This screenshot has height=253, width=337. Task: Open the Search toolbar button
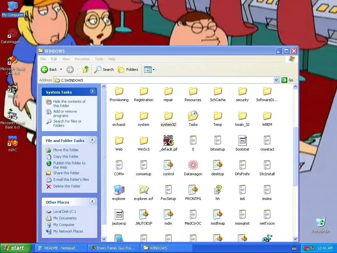pyautogui.click(x=104, y=70)
